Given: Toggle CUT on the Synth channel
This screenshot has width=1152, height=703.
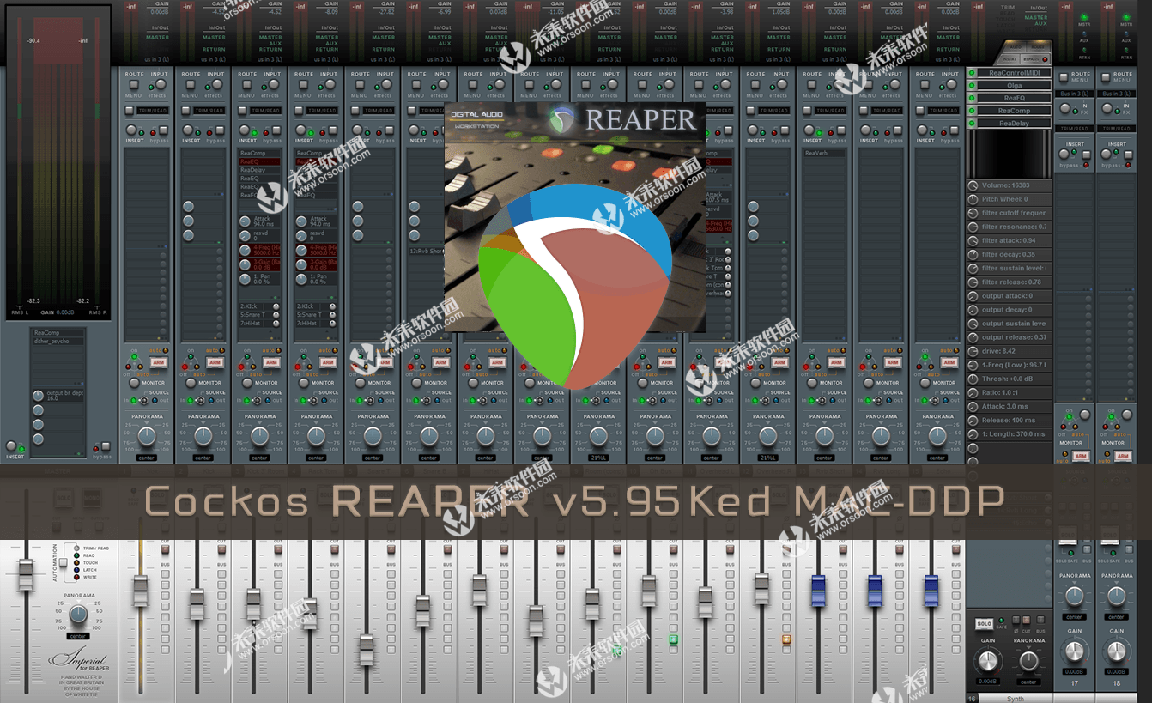Looking at the screenshot, I should [1026, 620].
